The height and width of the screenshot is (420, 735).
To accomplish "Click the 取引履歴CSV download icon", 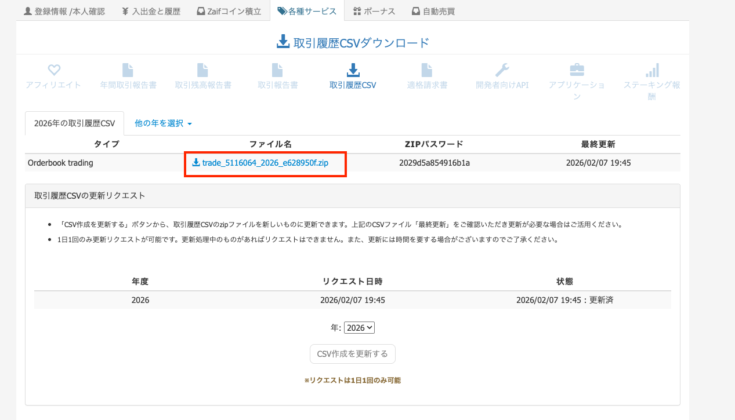I will point(353,71).
